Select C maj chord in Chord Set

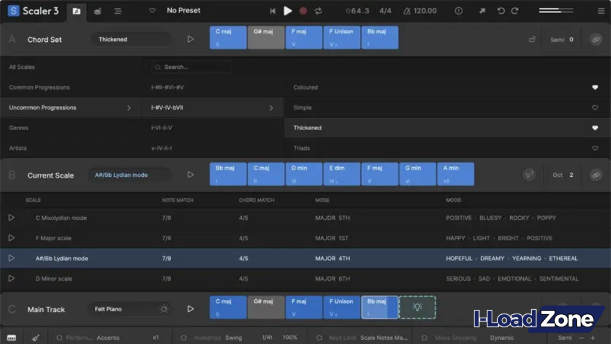[x=228, y=38]
